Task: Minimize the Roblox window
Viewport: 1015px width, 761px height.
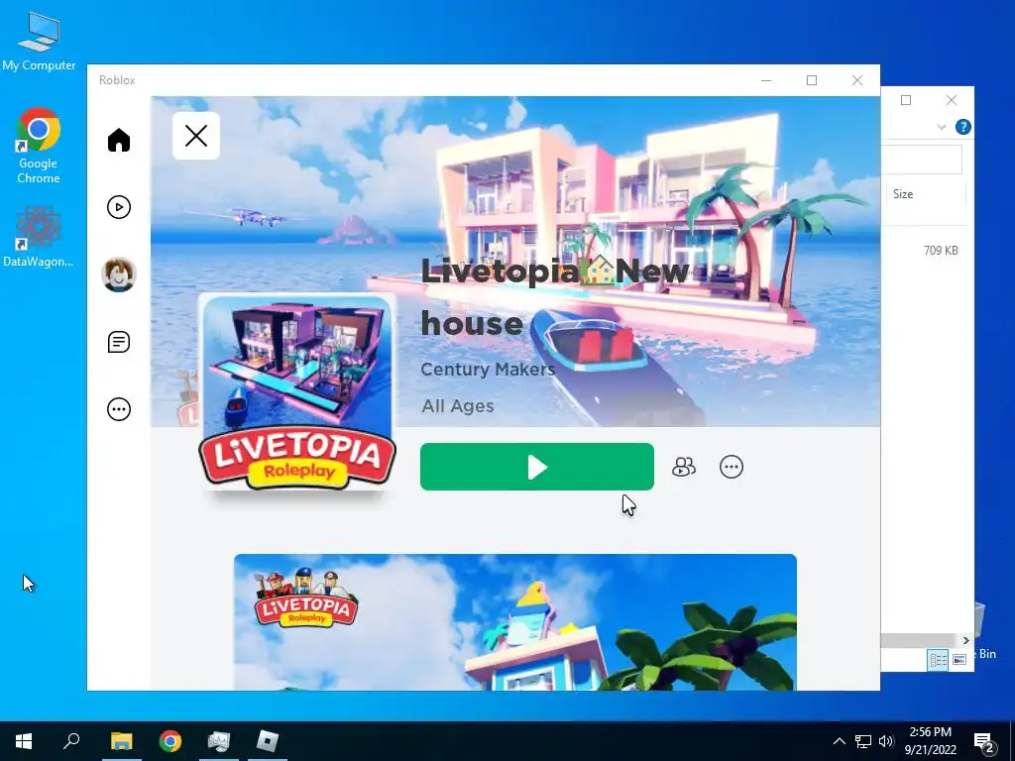Action: click(766, 80)
